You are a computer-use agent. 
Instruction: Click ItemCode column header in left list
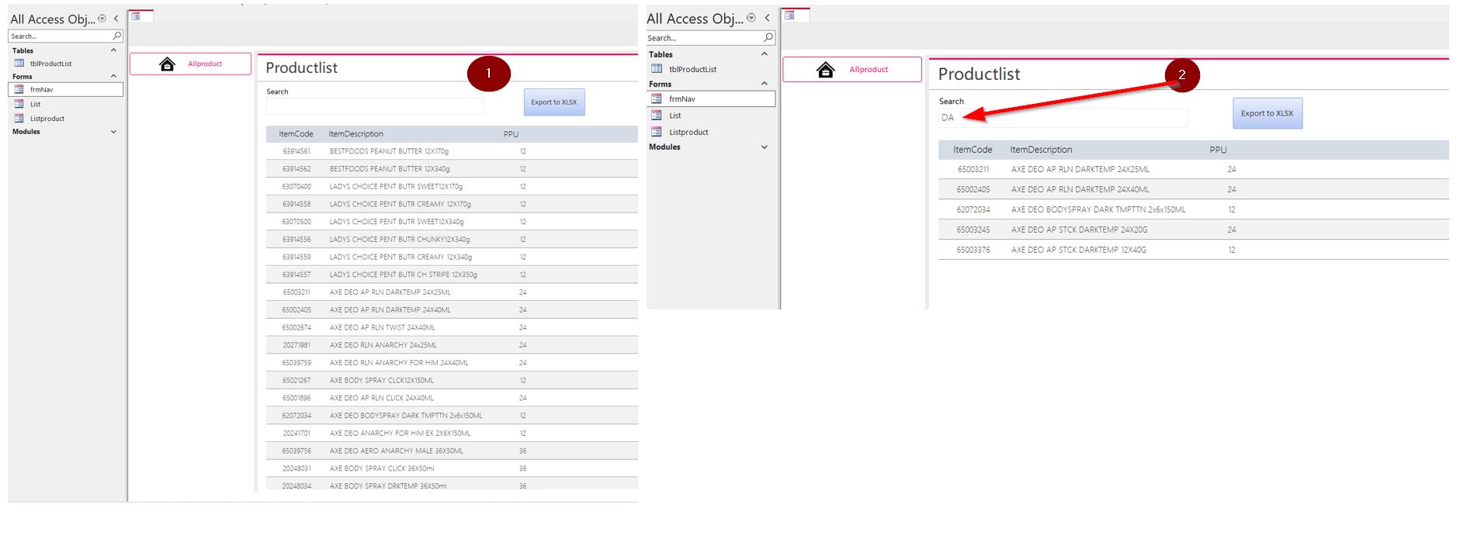(x=297, y=134)
